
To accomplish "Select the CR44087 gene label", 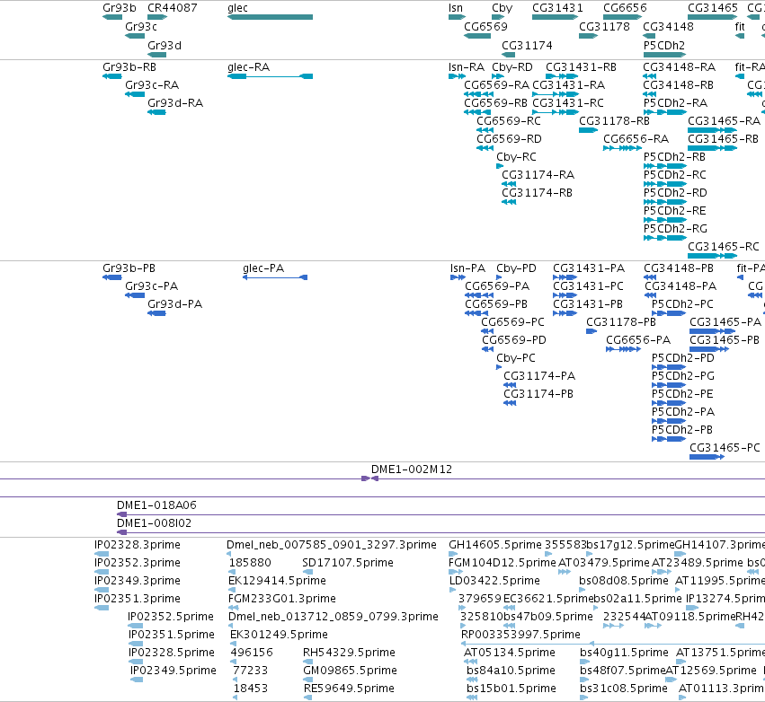I will click(173, 8).
